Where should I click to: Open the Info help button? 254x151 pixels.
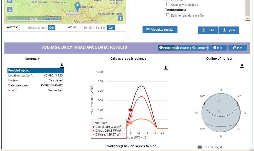(218, 48)
